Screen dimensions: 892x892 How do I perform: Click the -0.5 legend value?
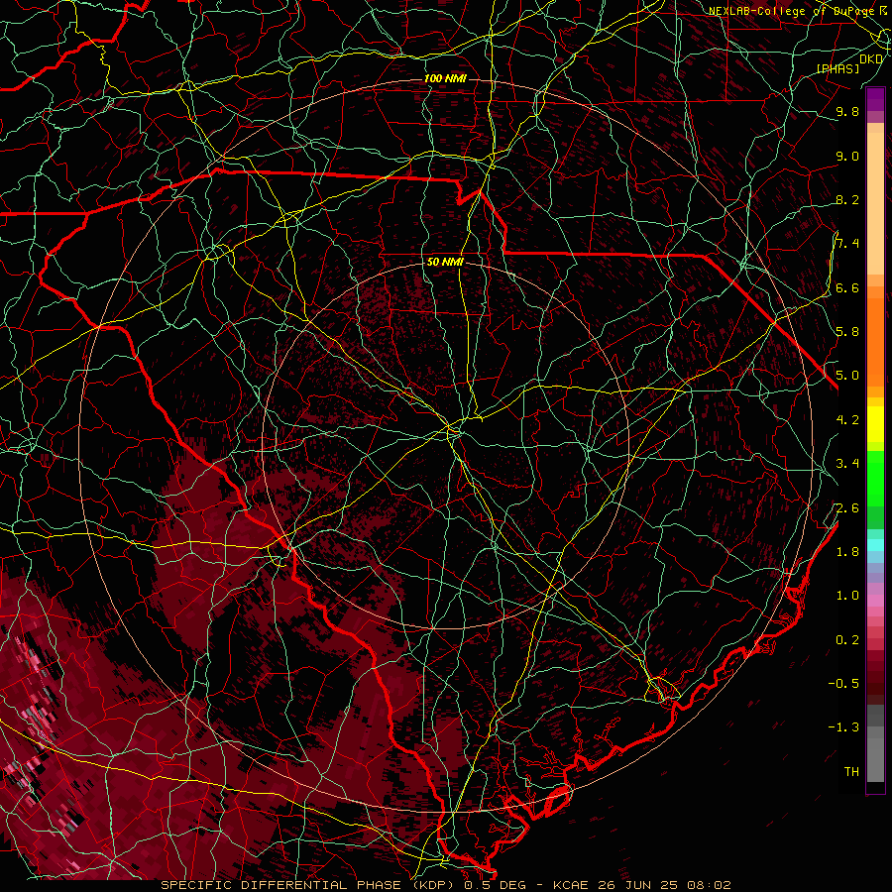coord(843,683)
